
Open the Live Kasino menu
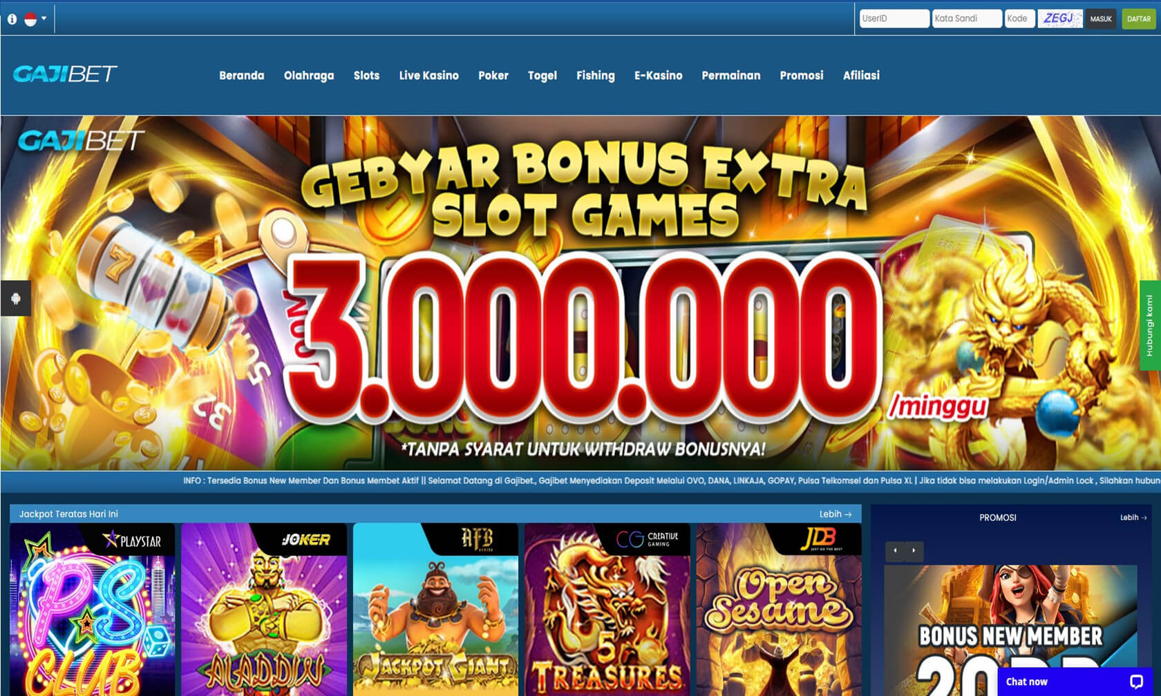click(428, 75)
